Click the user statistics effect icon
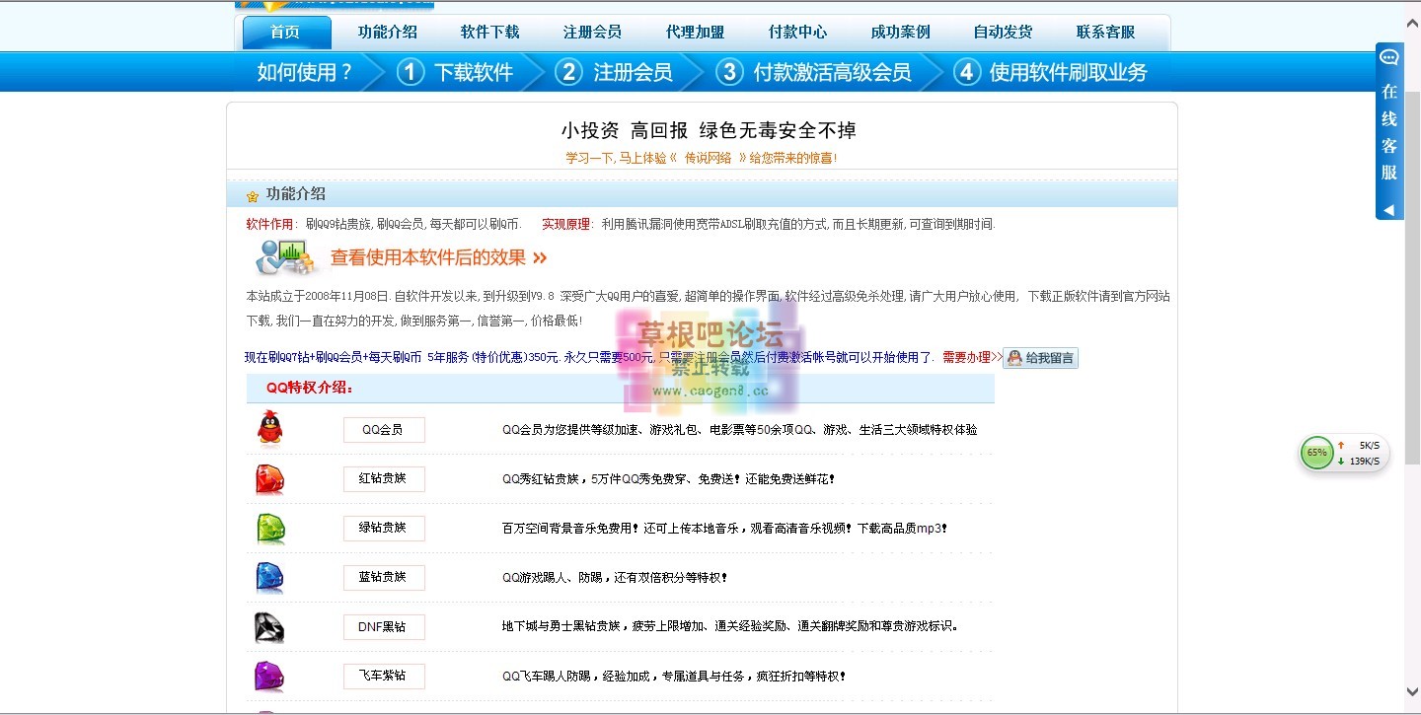 pyautogui.click(x=285, y=257)
